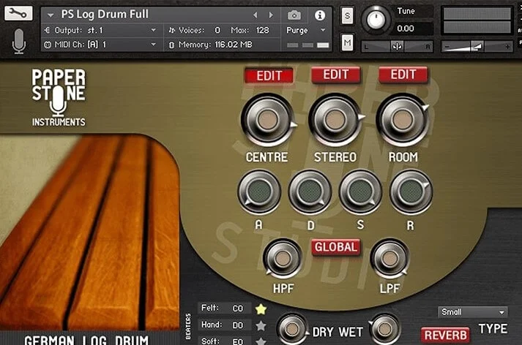Click the Hand key value D0

click(x=237, y=325)
